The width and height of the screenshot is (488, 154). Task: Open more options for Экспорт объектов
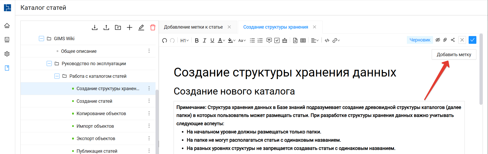pyautogui.click(x=149, y=139)
